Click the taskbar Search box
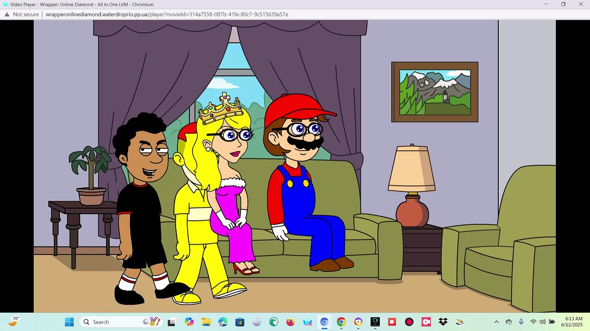The width and height of the screenshot is (590, 331). coord(121,322)
